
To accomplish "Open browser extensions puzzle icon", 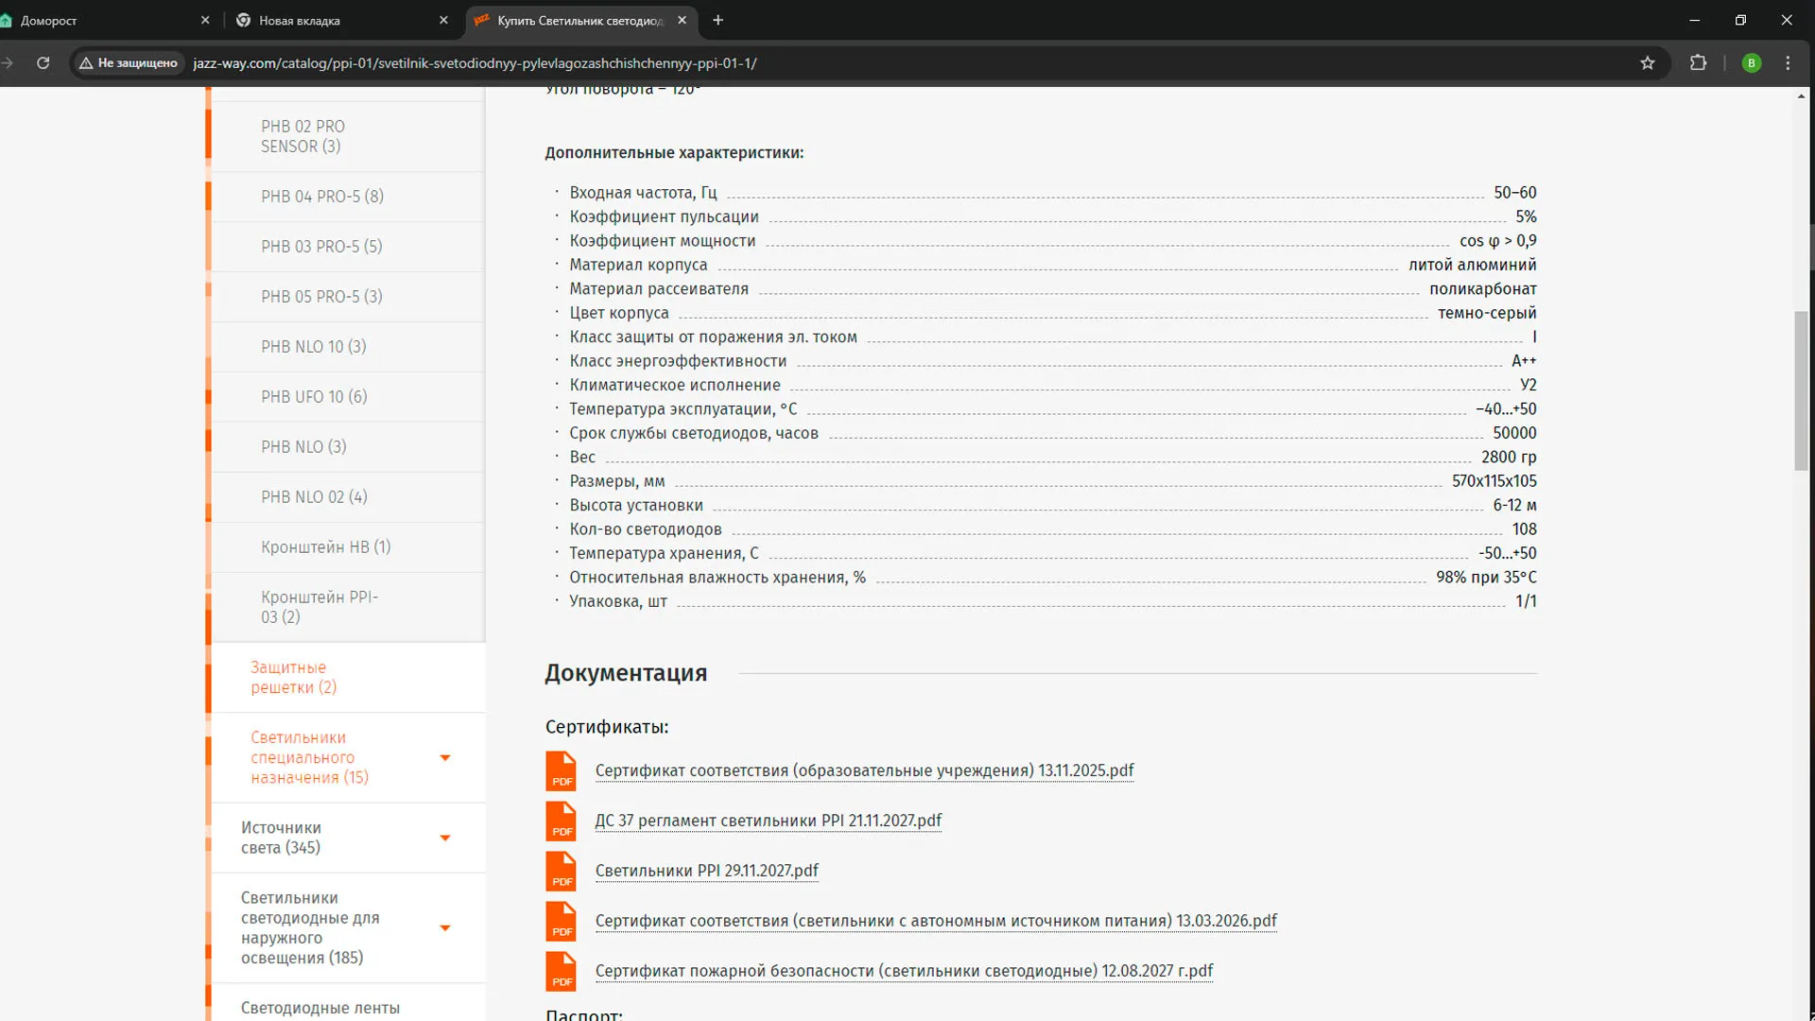I will point(1698,63).
